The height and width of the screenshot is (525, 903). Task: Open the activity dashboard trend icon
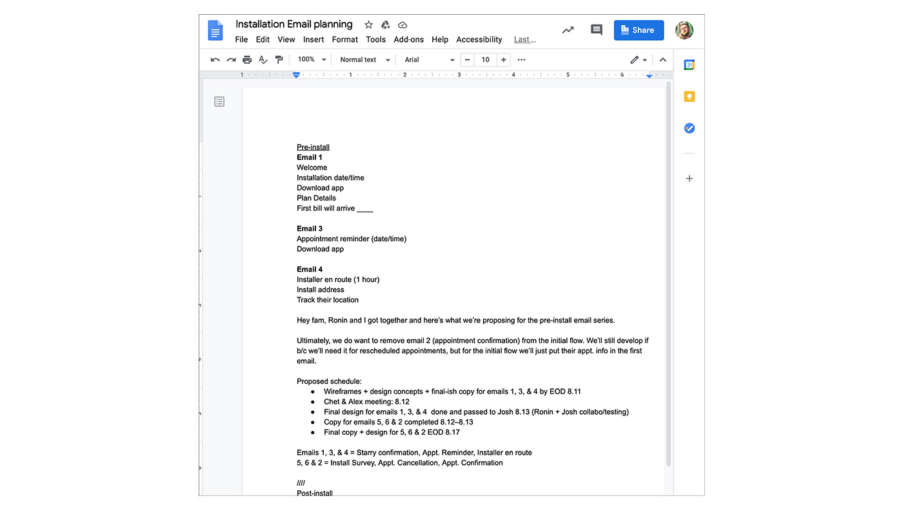click(568, 30)
